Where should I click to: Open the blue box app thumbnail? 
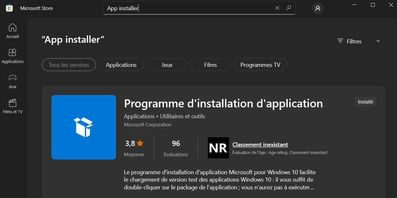click(x=84, y=127)
